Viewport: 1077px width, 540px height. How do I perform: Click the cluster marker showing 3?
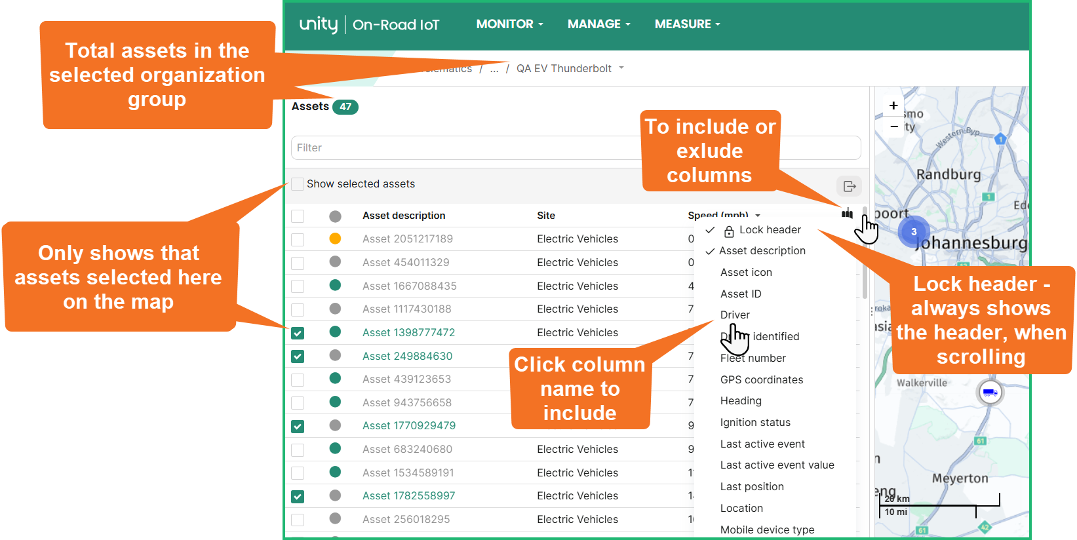(913, 232)
